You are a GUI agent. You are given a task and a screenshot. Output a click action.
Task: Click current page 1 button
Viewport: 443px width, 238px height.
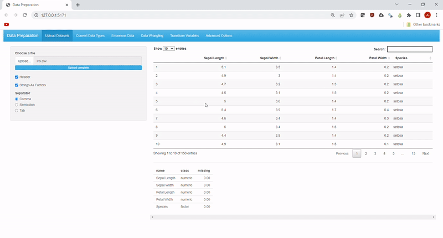coord(357,153)
